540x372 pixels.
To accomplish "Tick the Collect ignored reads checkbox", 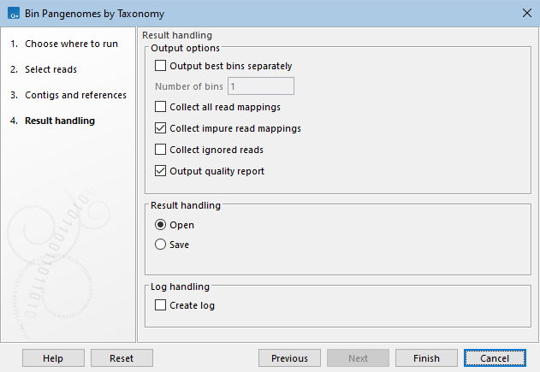I will click(x=162, y=150).
